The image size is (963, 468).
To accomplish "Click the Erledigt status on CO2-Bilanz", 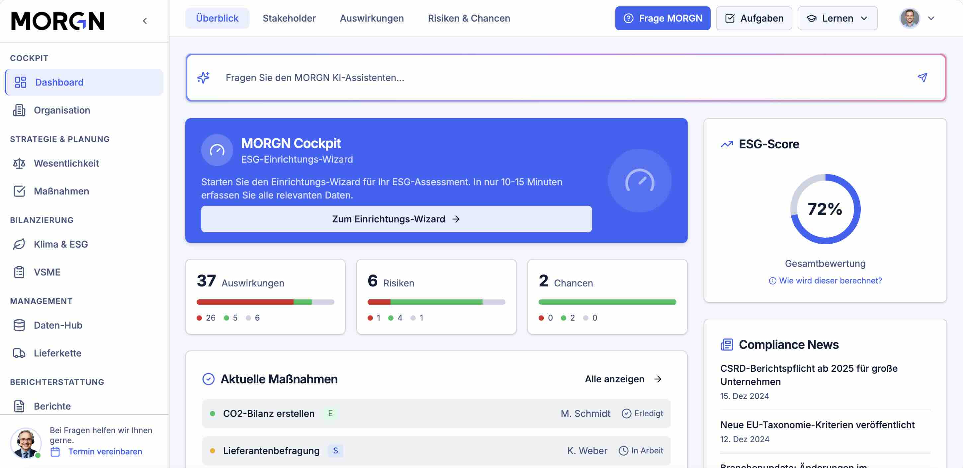I will [x=642, y=414].
